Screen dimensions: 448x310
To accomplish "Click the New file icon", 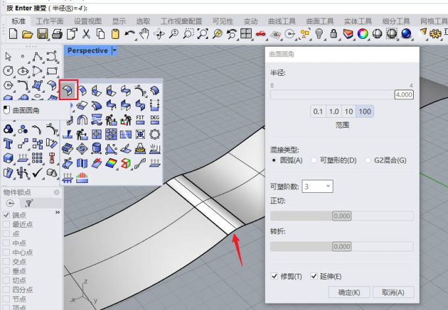I will click(13, 34).
